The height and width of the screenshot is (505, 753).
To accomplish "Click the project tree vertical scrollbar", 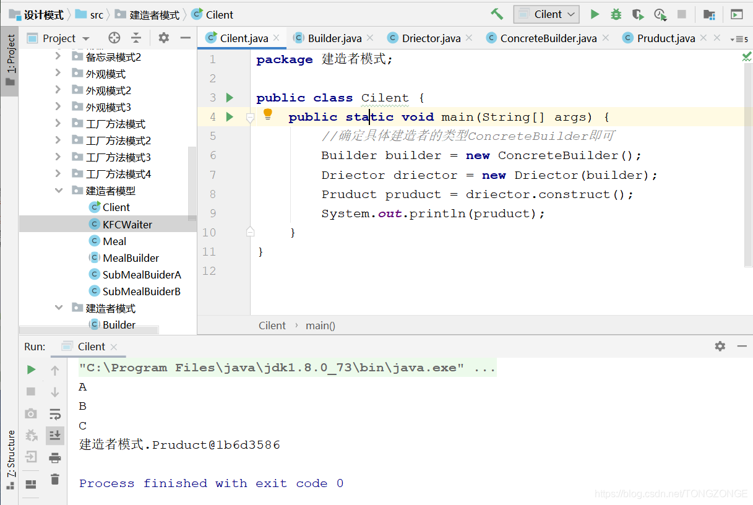I will [x=192, y=183].
